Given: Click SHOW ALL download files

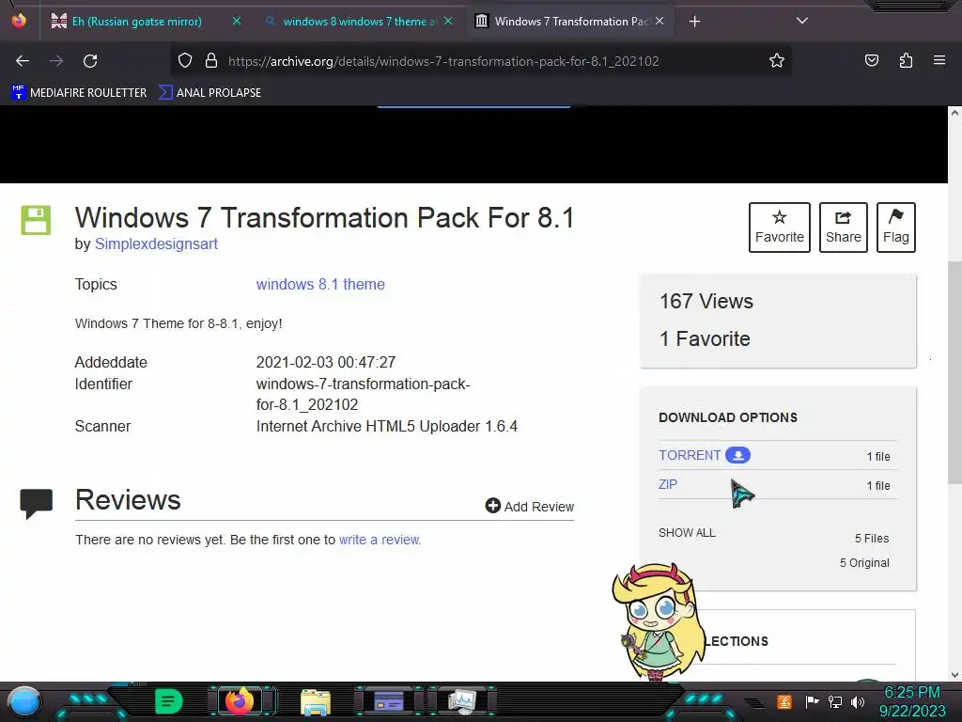Looking at the screenshot, I should click(687, 533).
